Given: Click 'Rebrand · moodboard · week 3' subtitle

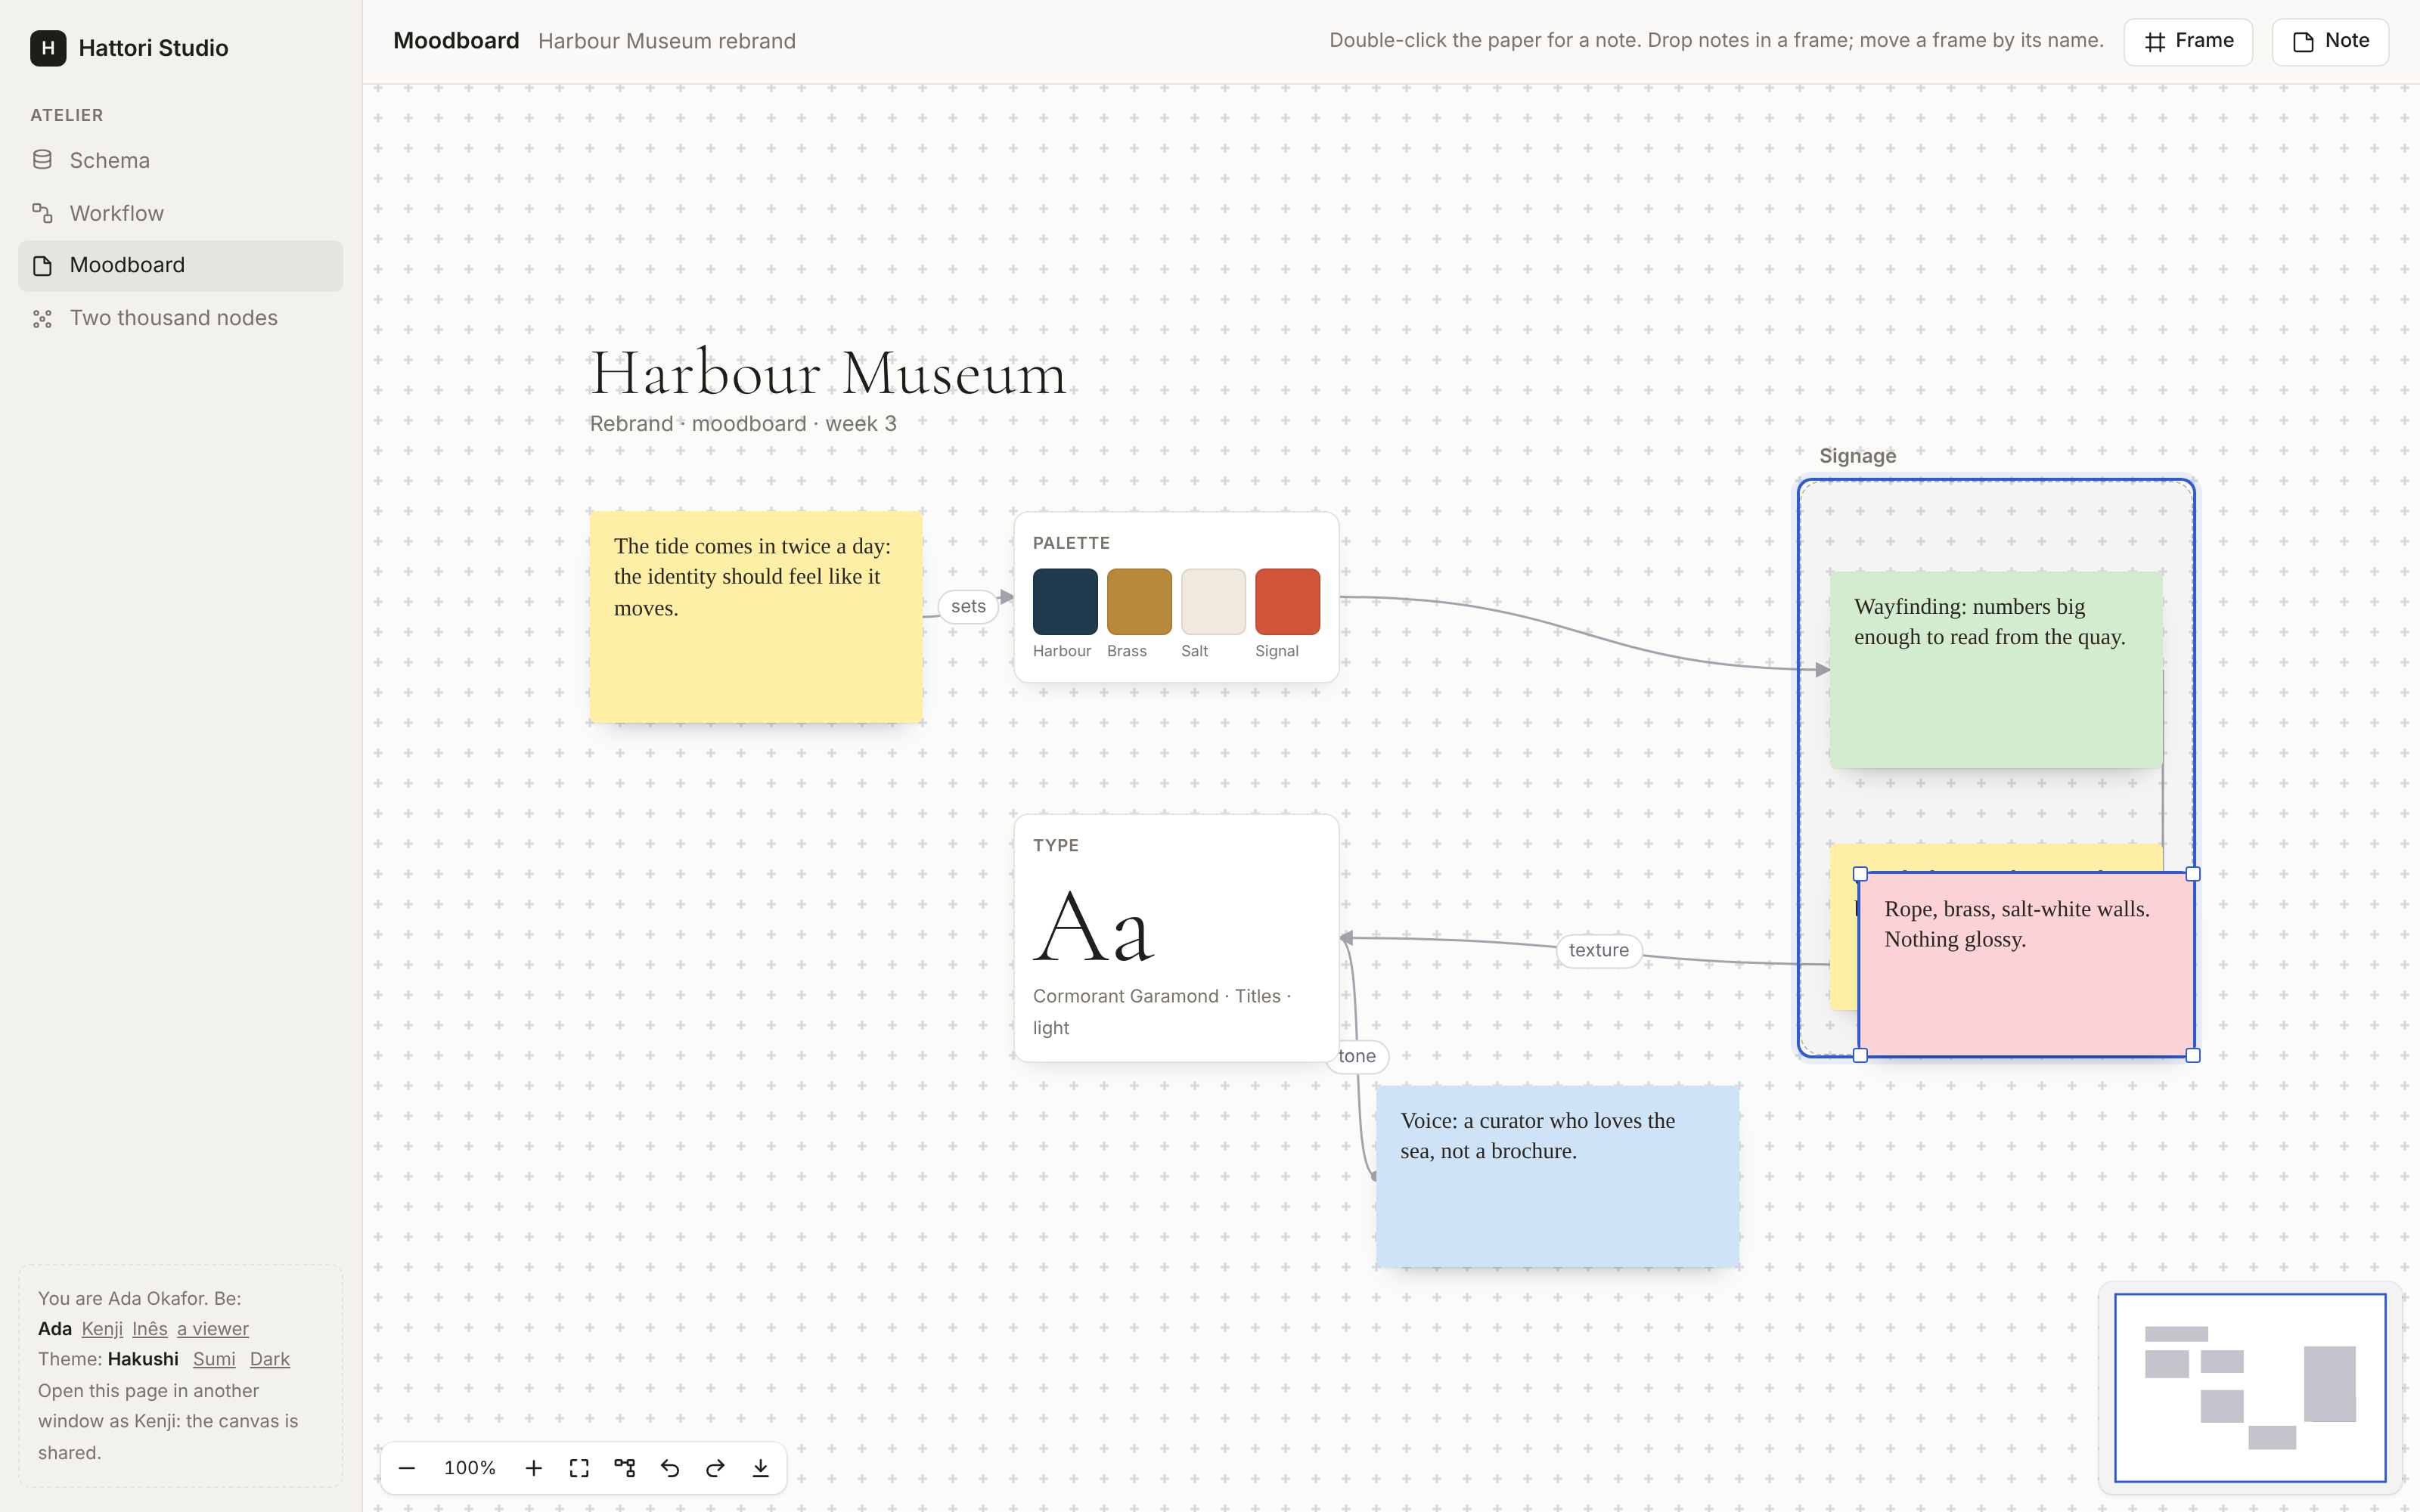Looking at the screenshot, I should pyautogui.click(x=743, y=424).
